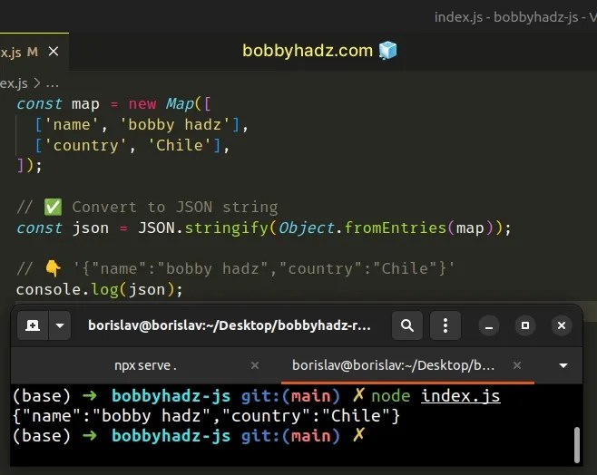Click the terminal output JSON line
The width and height of the screenshot is (597, 475).
206,416
